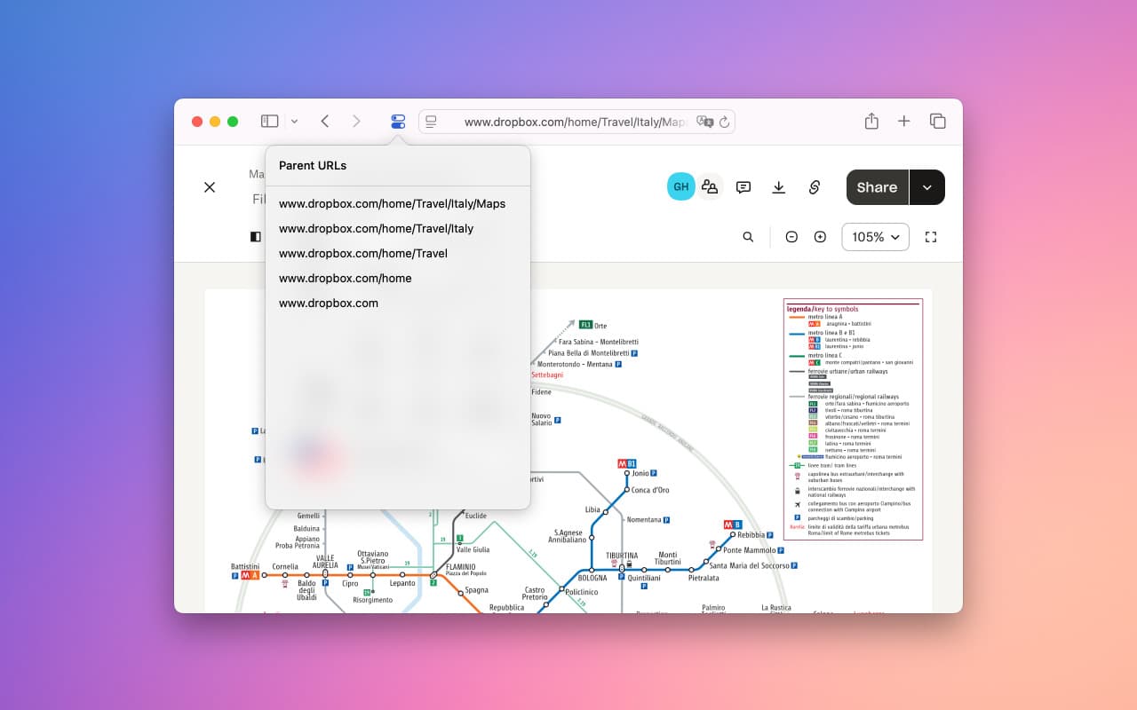Search within the document
The height and width of the screenshot is (710, 1137).
[748, 237]
